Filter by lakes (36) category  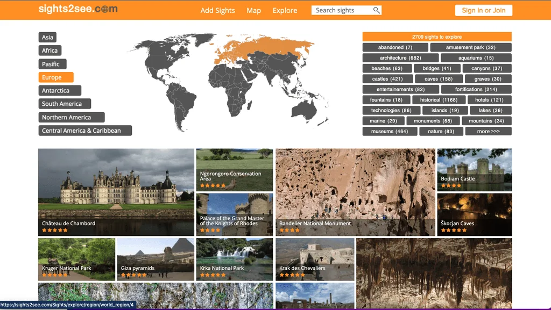click(x=491, y=111)
